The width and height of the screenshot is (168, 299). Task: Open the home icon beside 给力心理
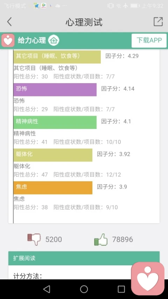point(54,40)
